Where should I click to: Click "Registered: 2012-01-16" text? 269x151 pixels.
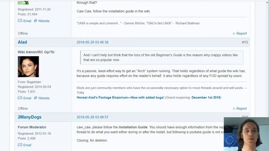click(x=34, y=133)
